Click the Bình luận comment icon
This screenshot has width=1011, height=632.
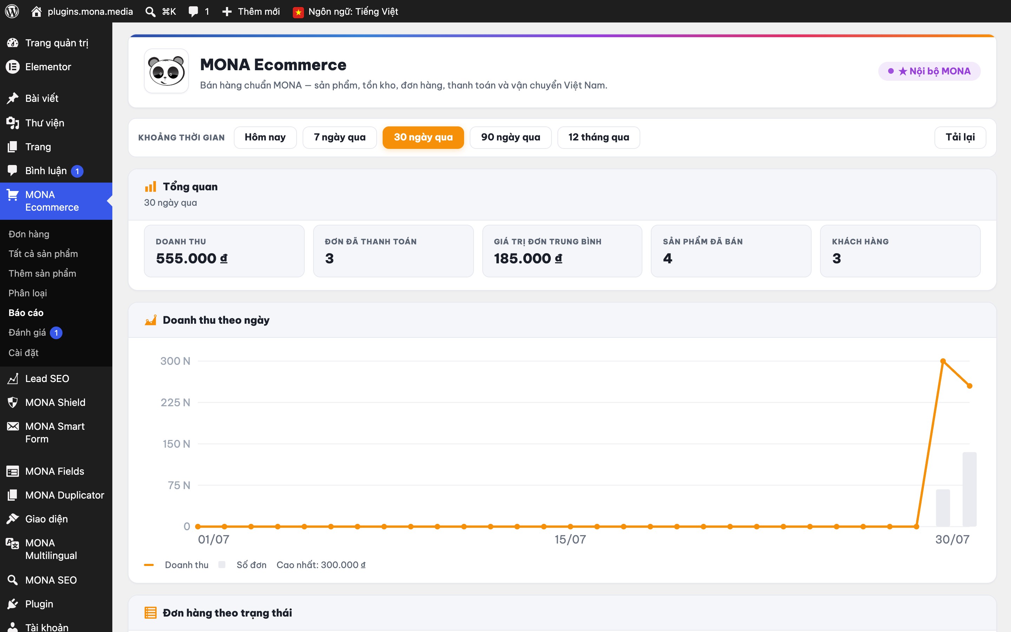click(13, 171)
